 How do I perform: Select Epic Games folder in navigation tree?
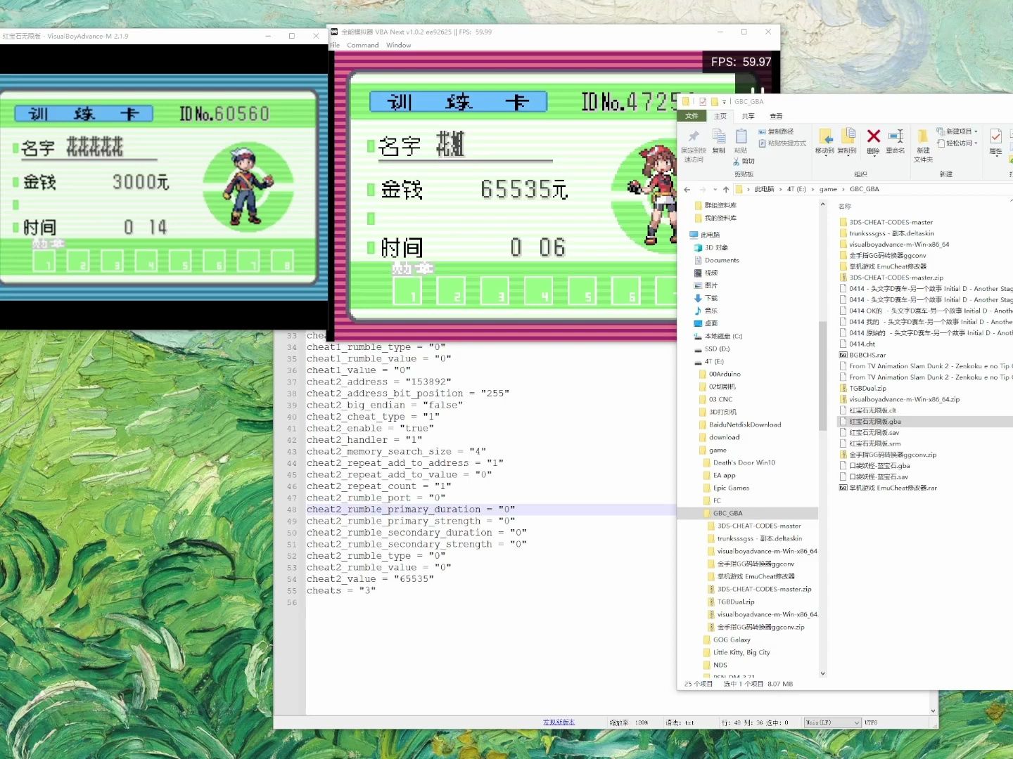pyautogui.click(x=726, y=488)
